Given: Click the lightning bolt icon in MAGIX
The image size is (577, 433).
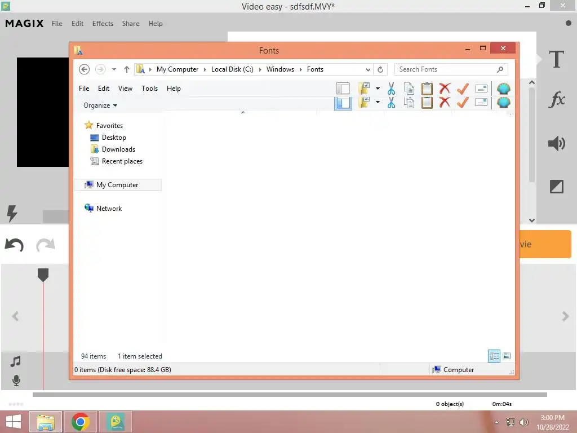Looking at the screenshot, I should pos(12,213).
